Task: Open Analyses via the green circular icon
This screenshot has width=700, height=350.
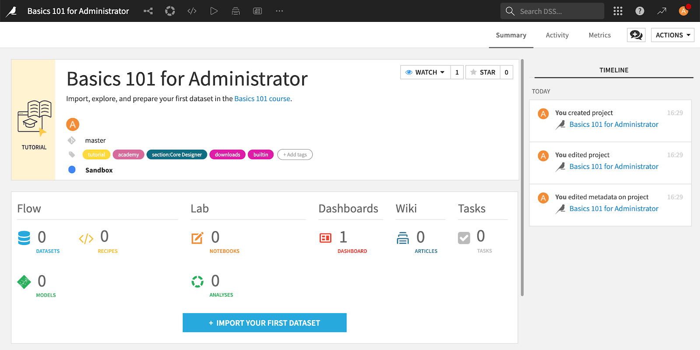Action: (x=197, y=281)
